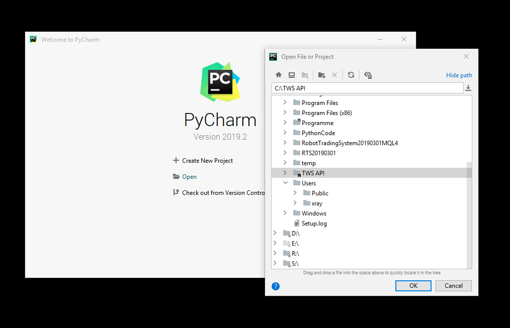This screenshot has width=510, height=328.
Task: Toggle show hidden files and directories icon
Action: 368,75
